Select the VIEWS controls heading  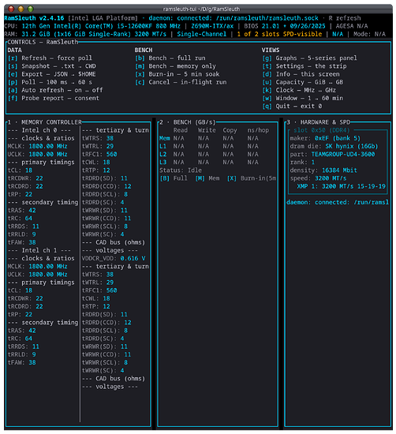pos(271,50)
